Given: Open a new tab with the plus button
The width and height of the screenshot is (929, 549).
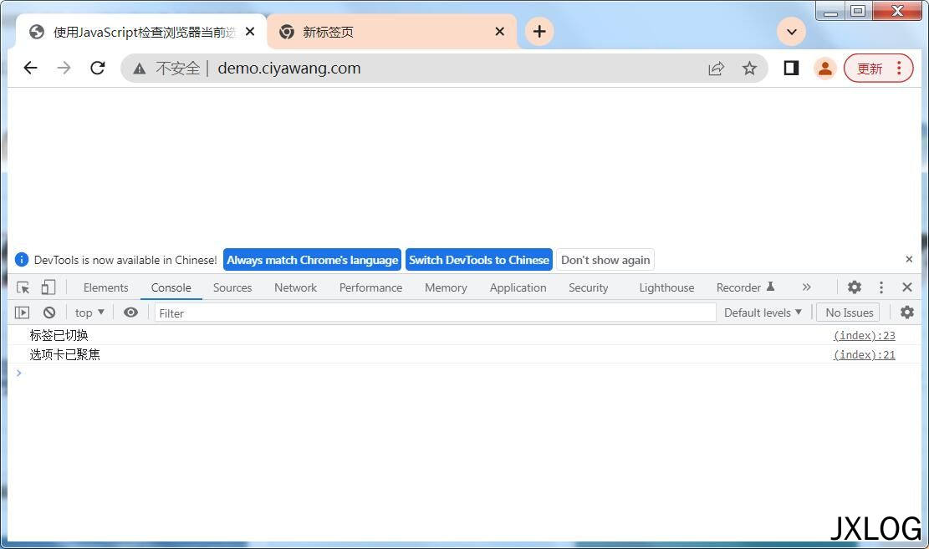Looking at the screenshot, I should 539,32.
